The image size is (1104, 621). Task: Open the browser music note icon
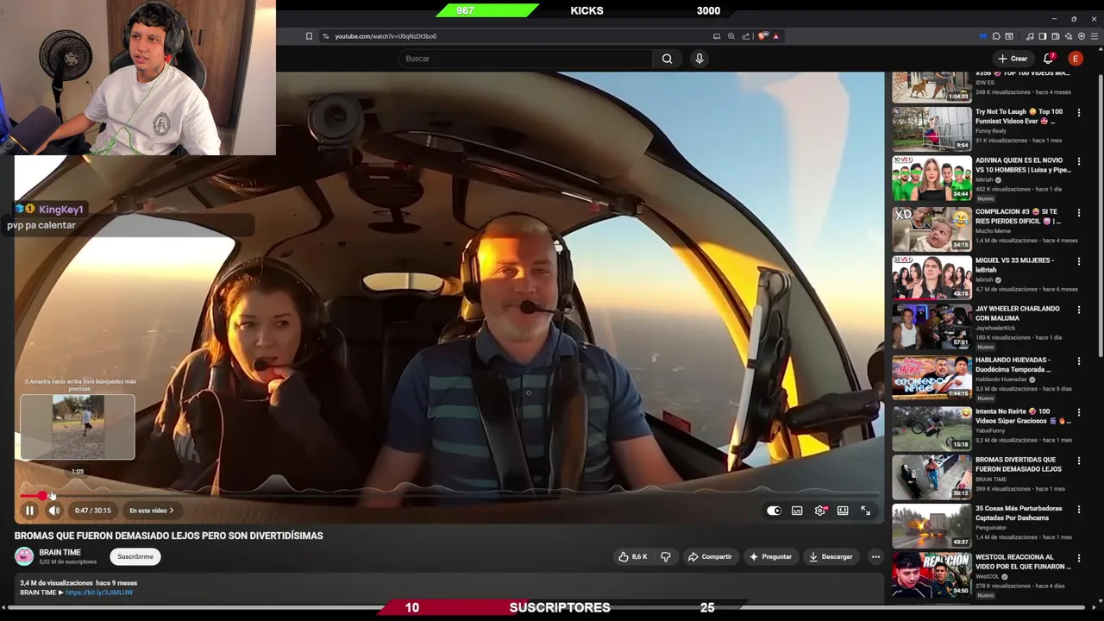[1030, 36]
